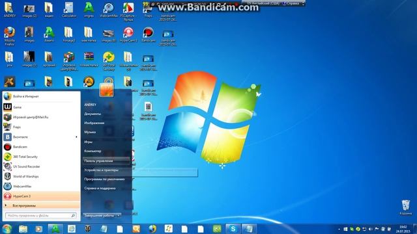Image resolution: width=417 pixels, height=234 pixels.
Task: Open Bandicam from the Start menu list
Action: click(x=41, y=147)
